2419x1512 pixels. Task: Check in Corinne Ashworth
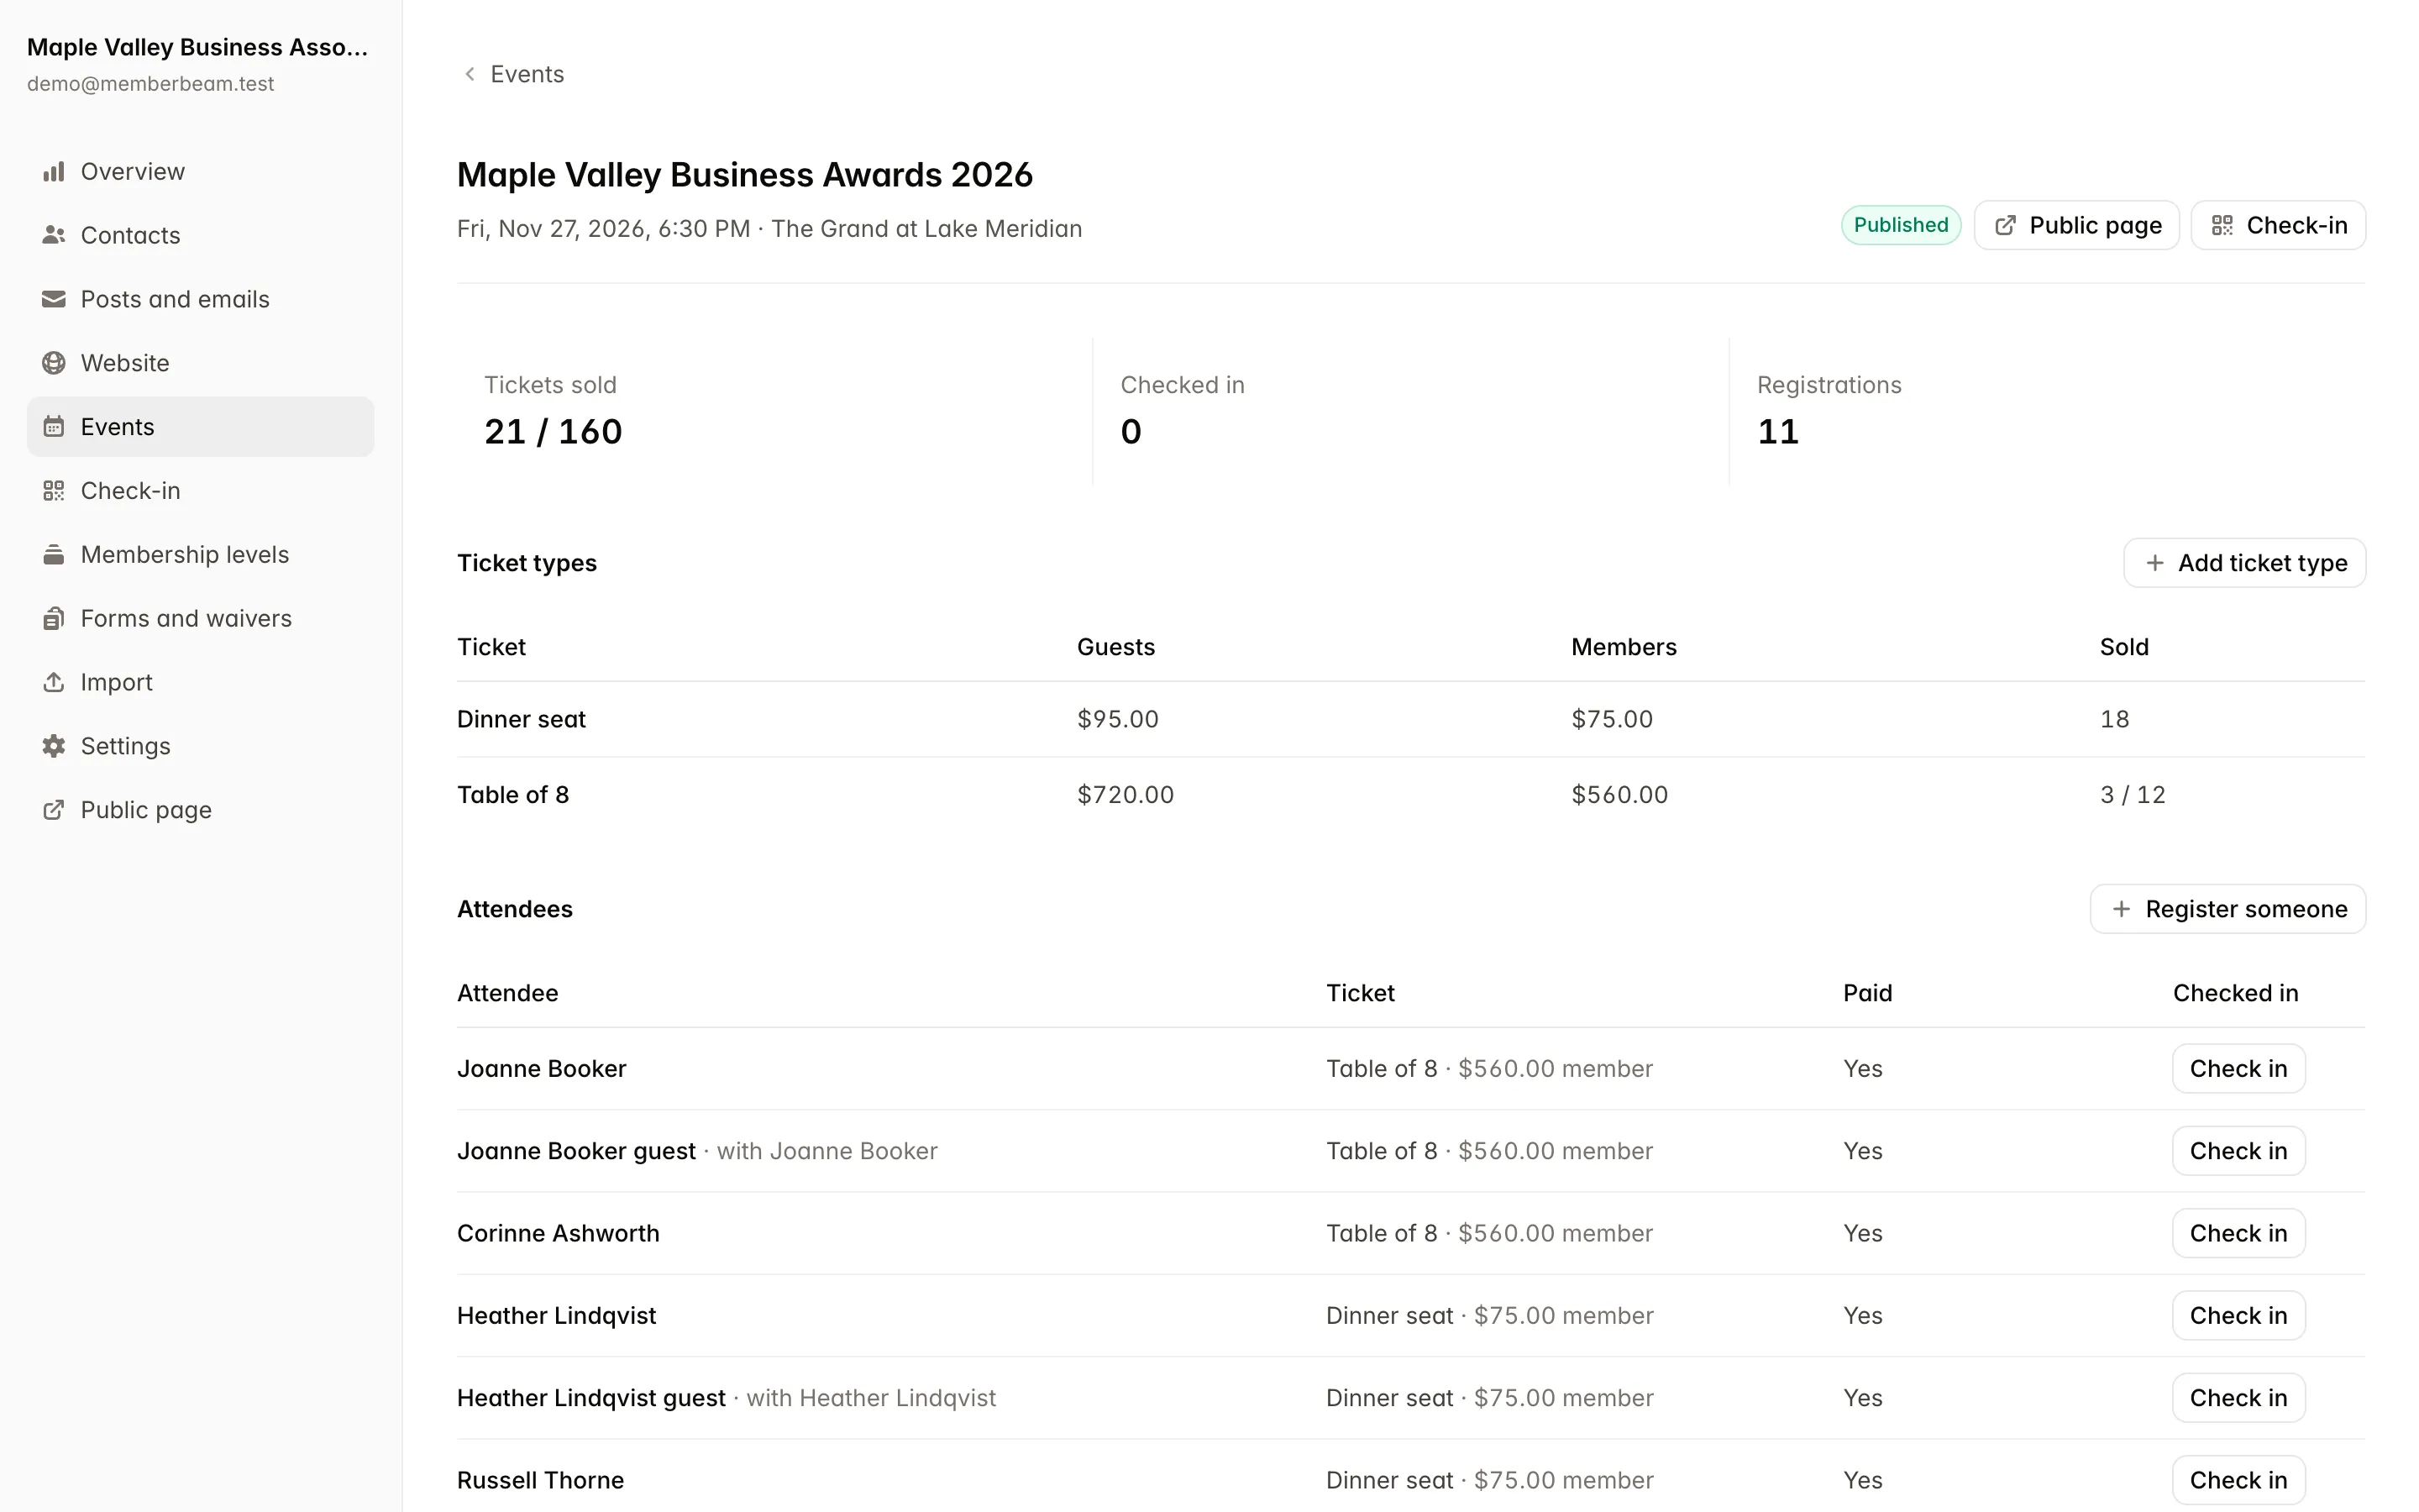pyautogui.click(x=2238, y=1233)
